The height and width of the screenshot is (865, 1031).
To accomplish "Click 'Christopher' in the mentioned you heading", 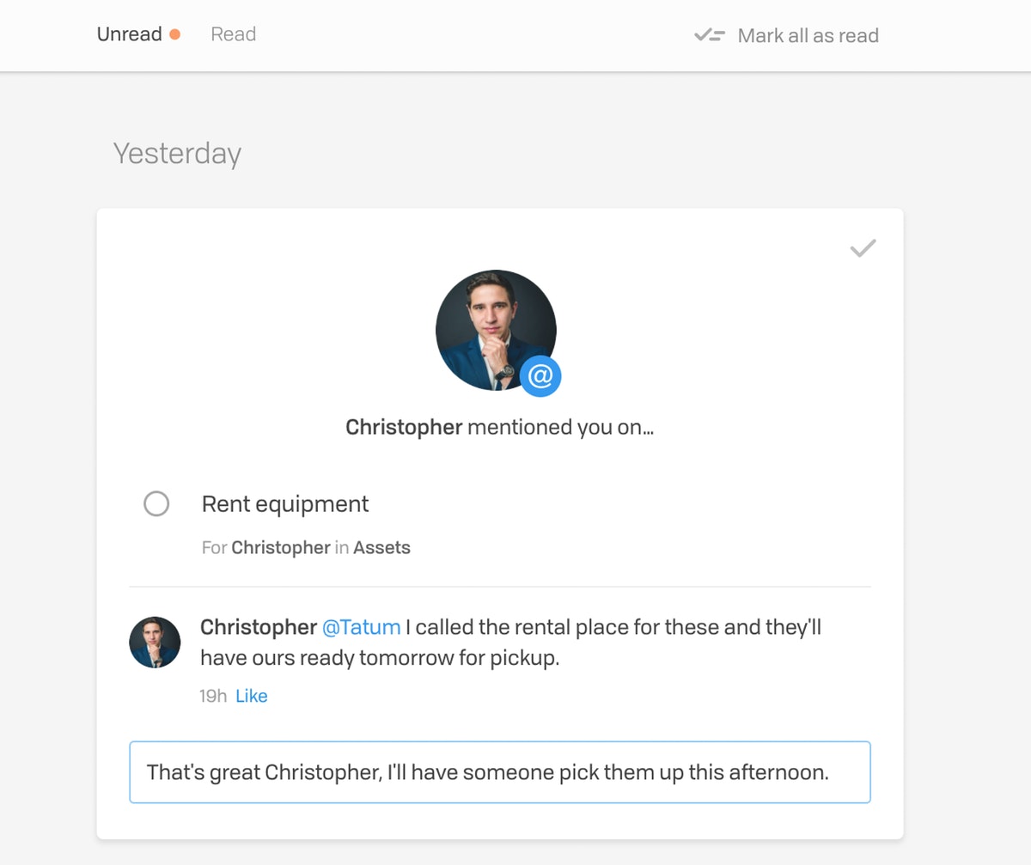I will (x=404, y=427).
